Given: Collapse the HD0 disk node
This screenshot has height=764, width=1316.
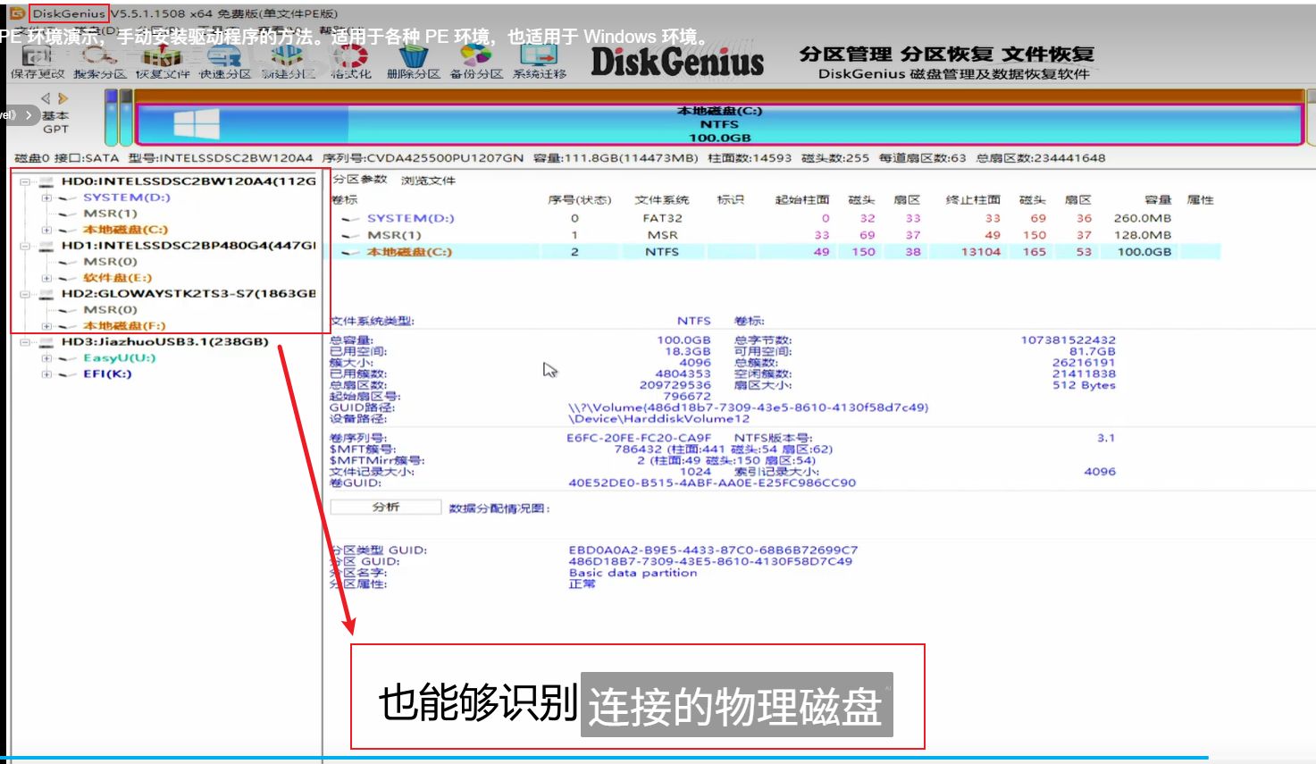Looking at the screenshot, I should point(25,181).
